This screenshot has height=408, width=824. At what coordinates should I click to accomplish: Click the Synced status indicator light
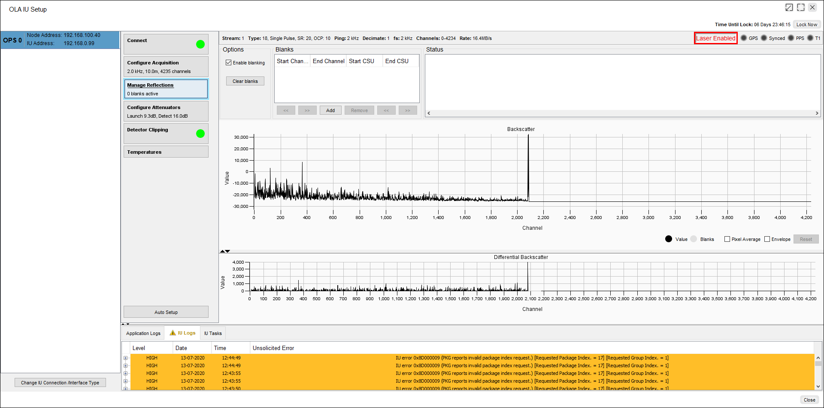[764, 38]
